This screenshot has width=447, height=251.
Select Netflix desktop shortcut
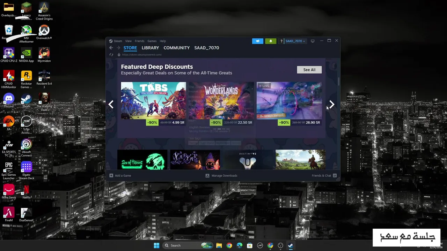click(x=27, y=192)
